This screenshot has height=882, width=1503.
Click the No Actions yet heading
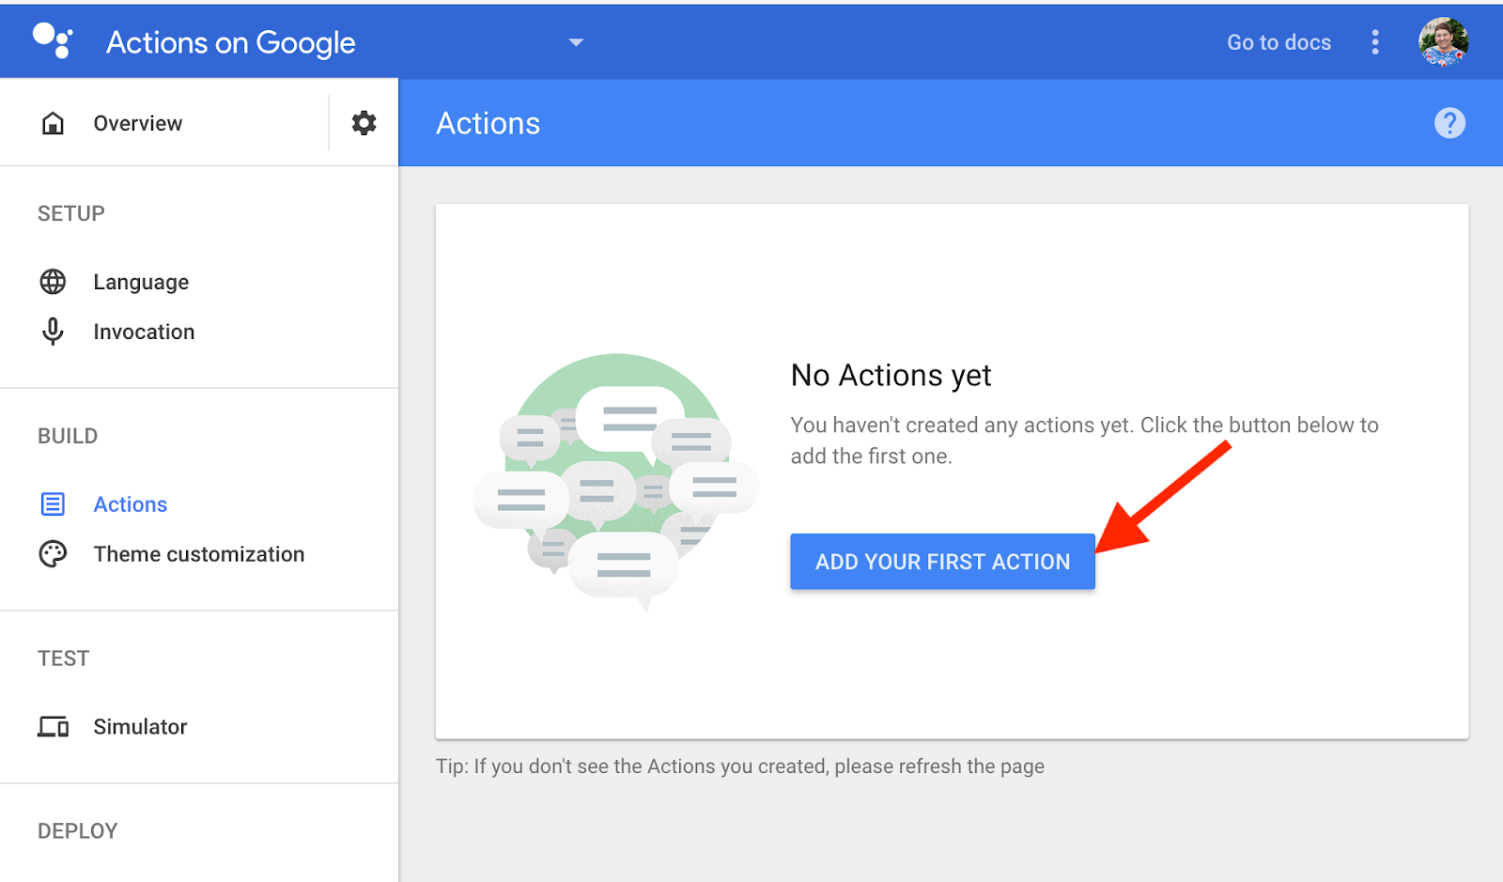pos(891,376)
